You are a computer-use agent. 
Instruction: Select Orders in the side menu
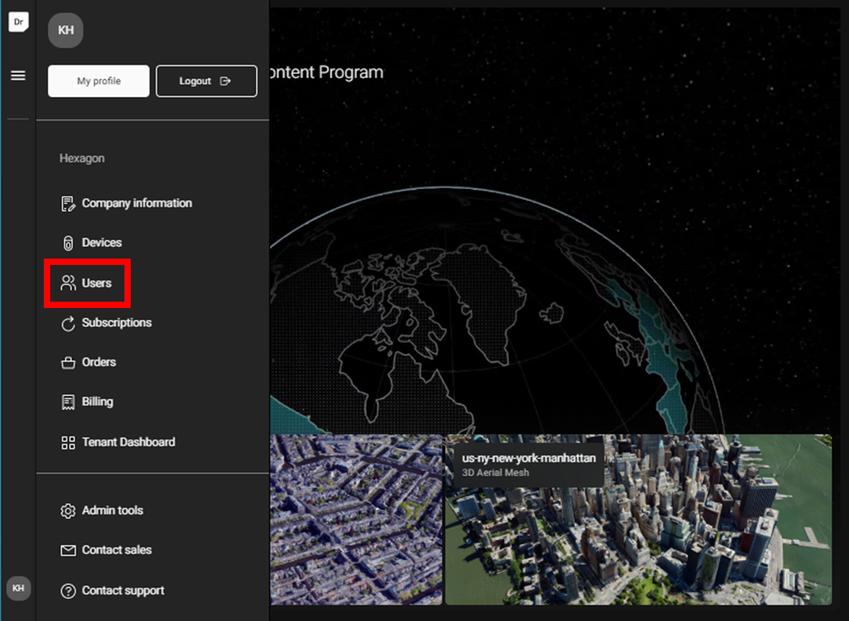click(x=99, y=362)
